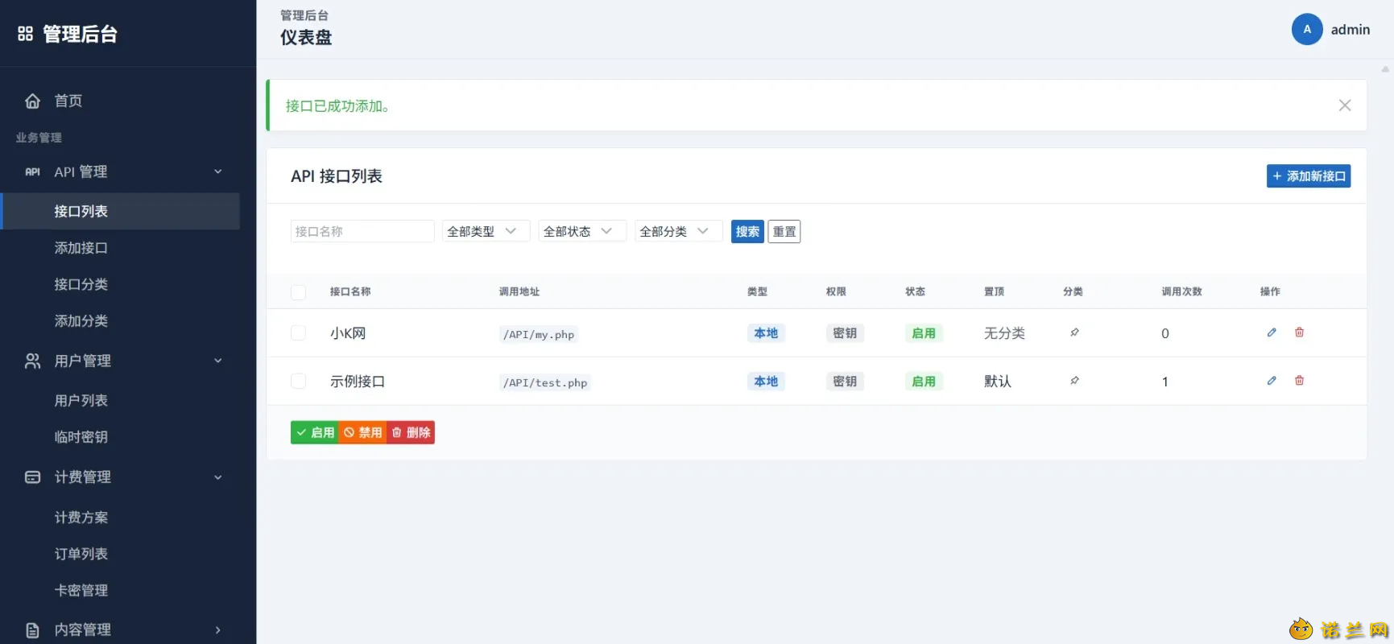
Task: Select 接口列表 in the sidebar
Action: click(x=121, y=211)
